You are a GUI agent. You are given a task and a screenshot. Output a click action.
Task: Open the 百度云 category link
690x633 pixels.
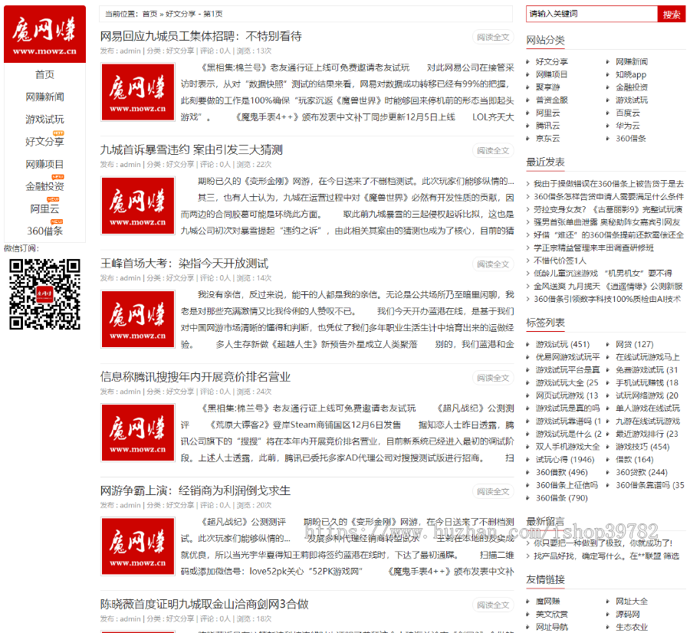coord(627,113)
